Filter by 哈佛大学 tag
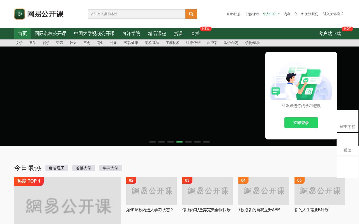The image size is (359, 224). click(x=84, y=168)
